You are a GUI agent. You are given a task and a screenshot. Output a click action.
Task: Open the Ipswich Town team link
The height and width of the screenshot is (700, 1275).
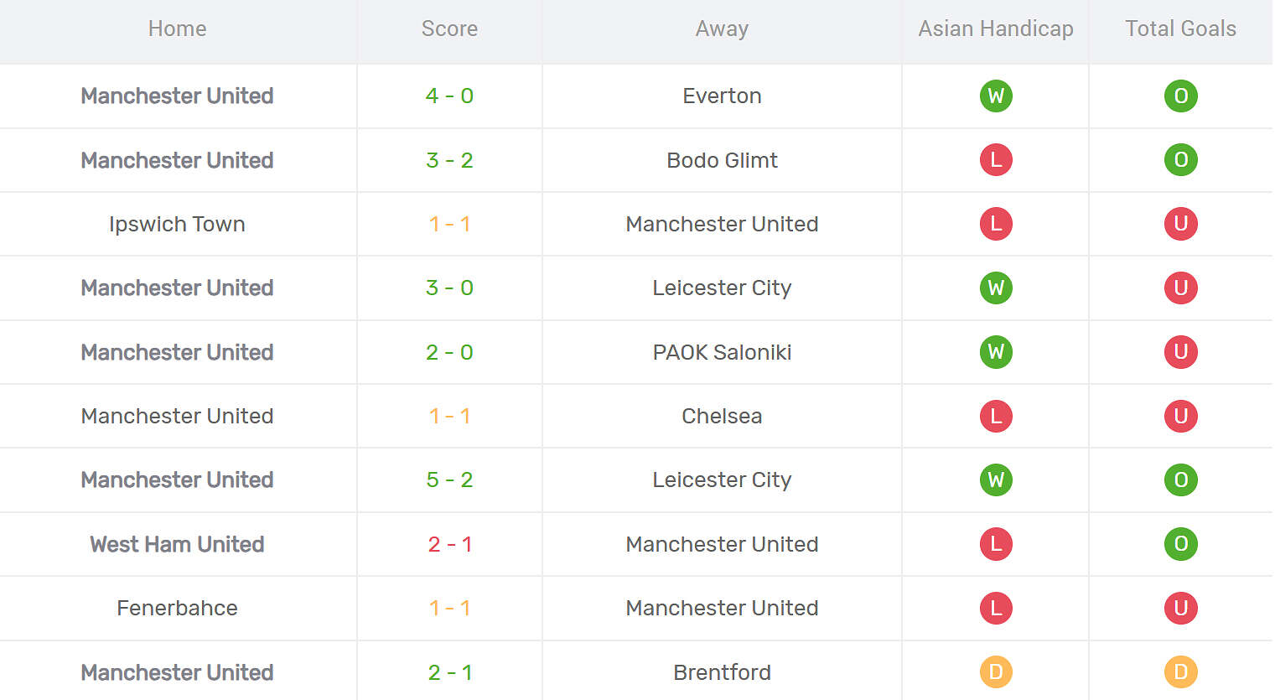click(177, 224)
